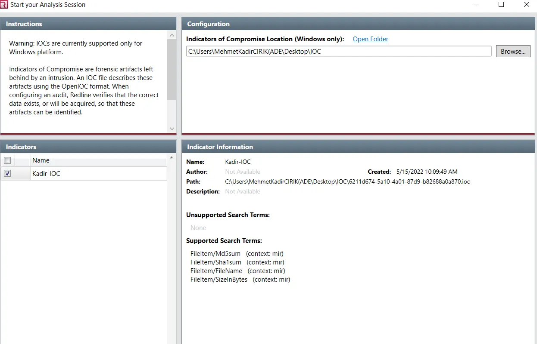Click the Created date 5/15/2022 10:09:49 AM

point(427,172)
